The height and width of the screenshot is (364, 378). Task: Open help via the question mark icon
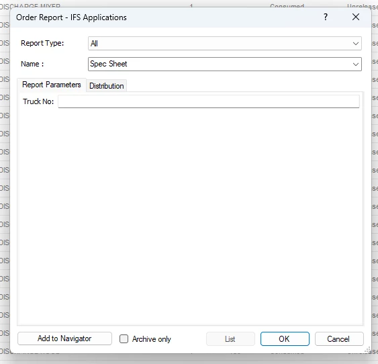(x=326, y=17)
